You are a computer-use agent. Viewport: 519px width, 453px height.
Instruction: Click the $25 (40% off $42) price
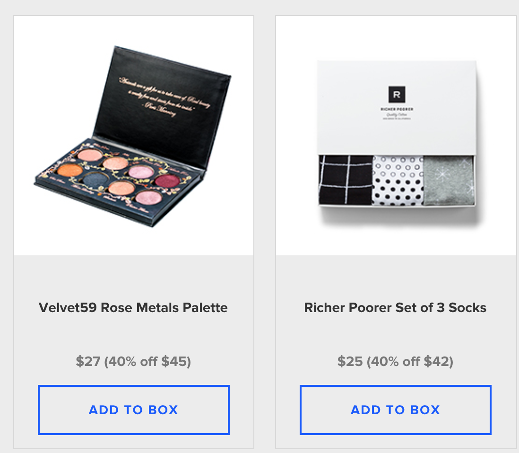(395, 361)
